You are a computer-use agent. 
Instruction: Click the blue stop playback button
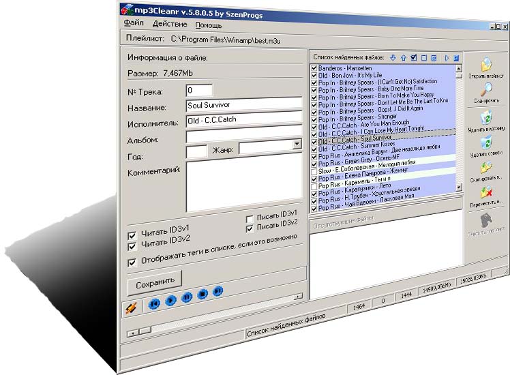pos(202,294)
